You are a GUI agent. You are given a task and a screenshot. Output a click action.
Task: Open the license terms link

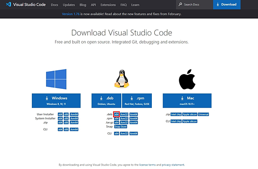click(147, 165)
